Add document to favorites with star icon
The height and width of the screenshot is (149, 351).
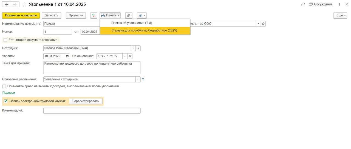pyautogui.click(x=24, y=4)
